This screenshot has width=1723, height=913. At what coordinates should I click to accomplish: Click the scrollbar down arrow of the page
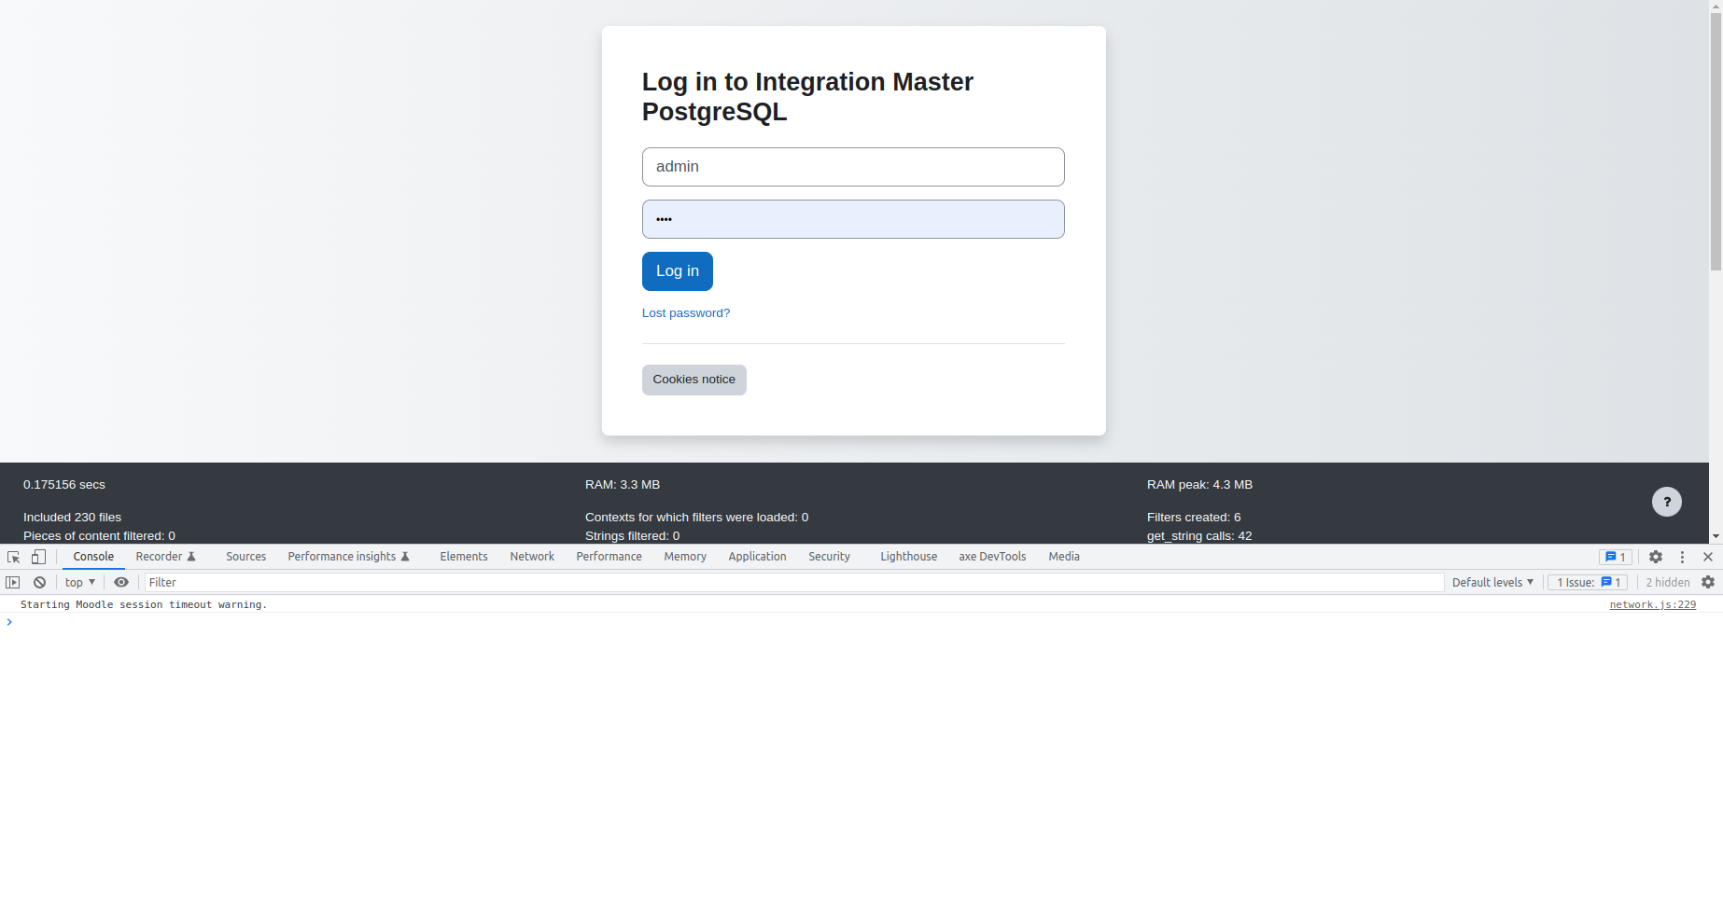click(1716, 537)
